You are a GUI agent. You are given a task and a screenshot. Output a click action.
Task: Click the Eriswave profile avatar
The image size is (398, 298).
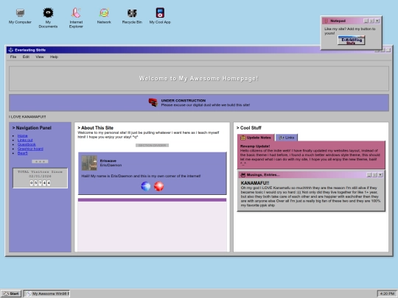click(x=89, y=163)
